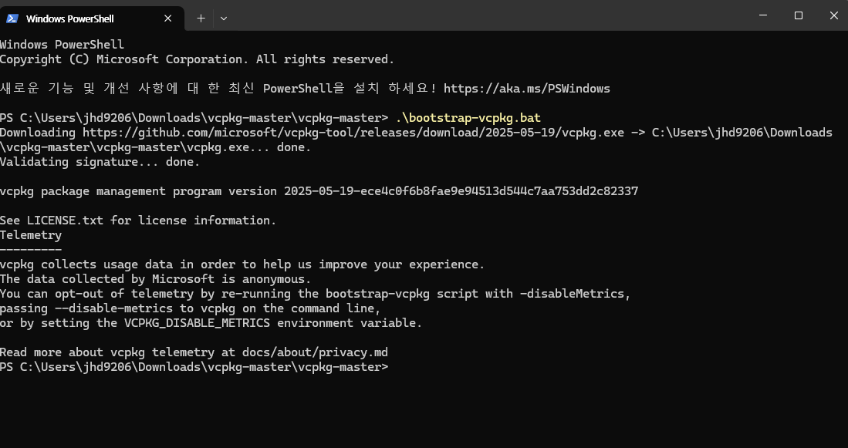Open a new tab with the plus icon
This screenshot has width=848, height=448.
point(201,19)
